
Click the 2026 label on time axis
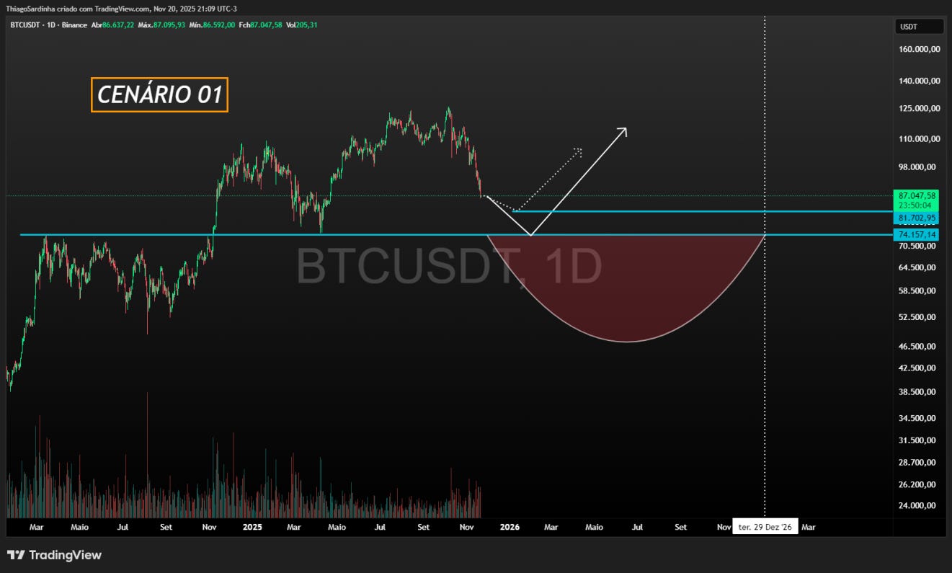pyautogui.click(x=510, y=527)
